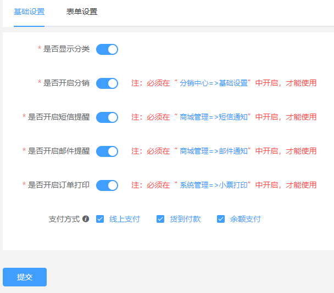Screen dimensions: 334x293
Task: Turn off the 是否显示分类 switch
Action: pyautogui.click(x=107, y=49)
